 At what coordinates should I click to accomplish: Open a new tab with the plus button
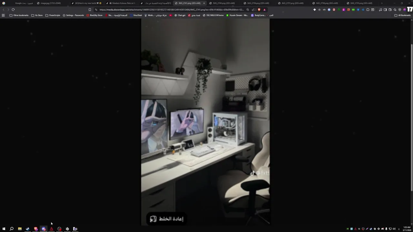pyautogui.click(x=382, y=3)
